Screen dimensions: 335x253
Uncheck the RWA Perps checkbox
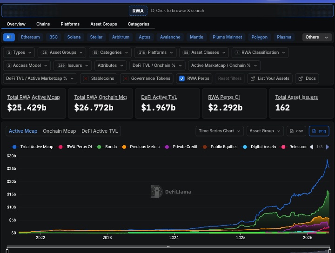[181, 78]
